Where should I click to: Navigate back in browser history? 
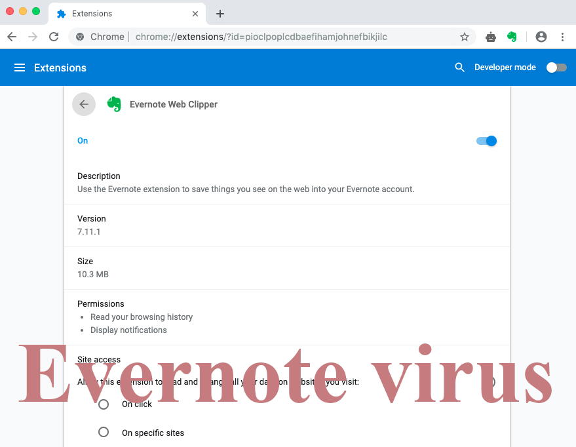(x=12, y=37)
